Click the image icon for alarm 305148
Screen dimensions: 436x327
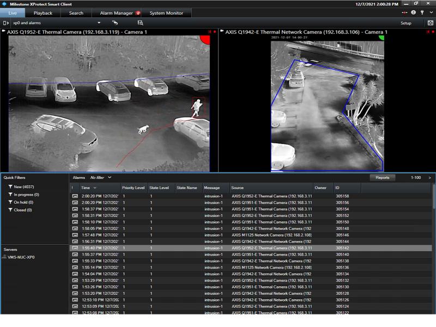(75, 228)
